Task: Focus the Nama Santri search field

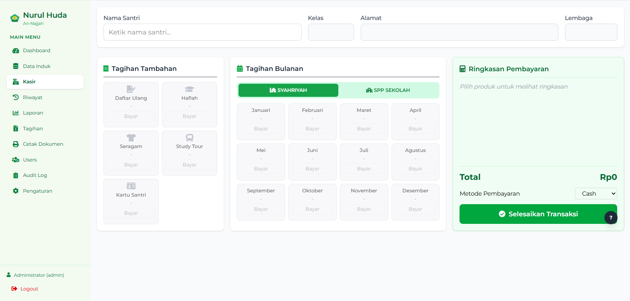Action: pos(202,32)
